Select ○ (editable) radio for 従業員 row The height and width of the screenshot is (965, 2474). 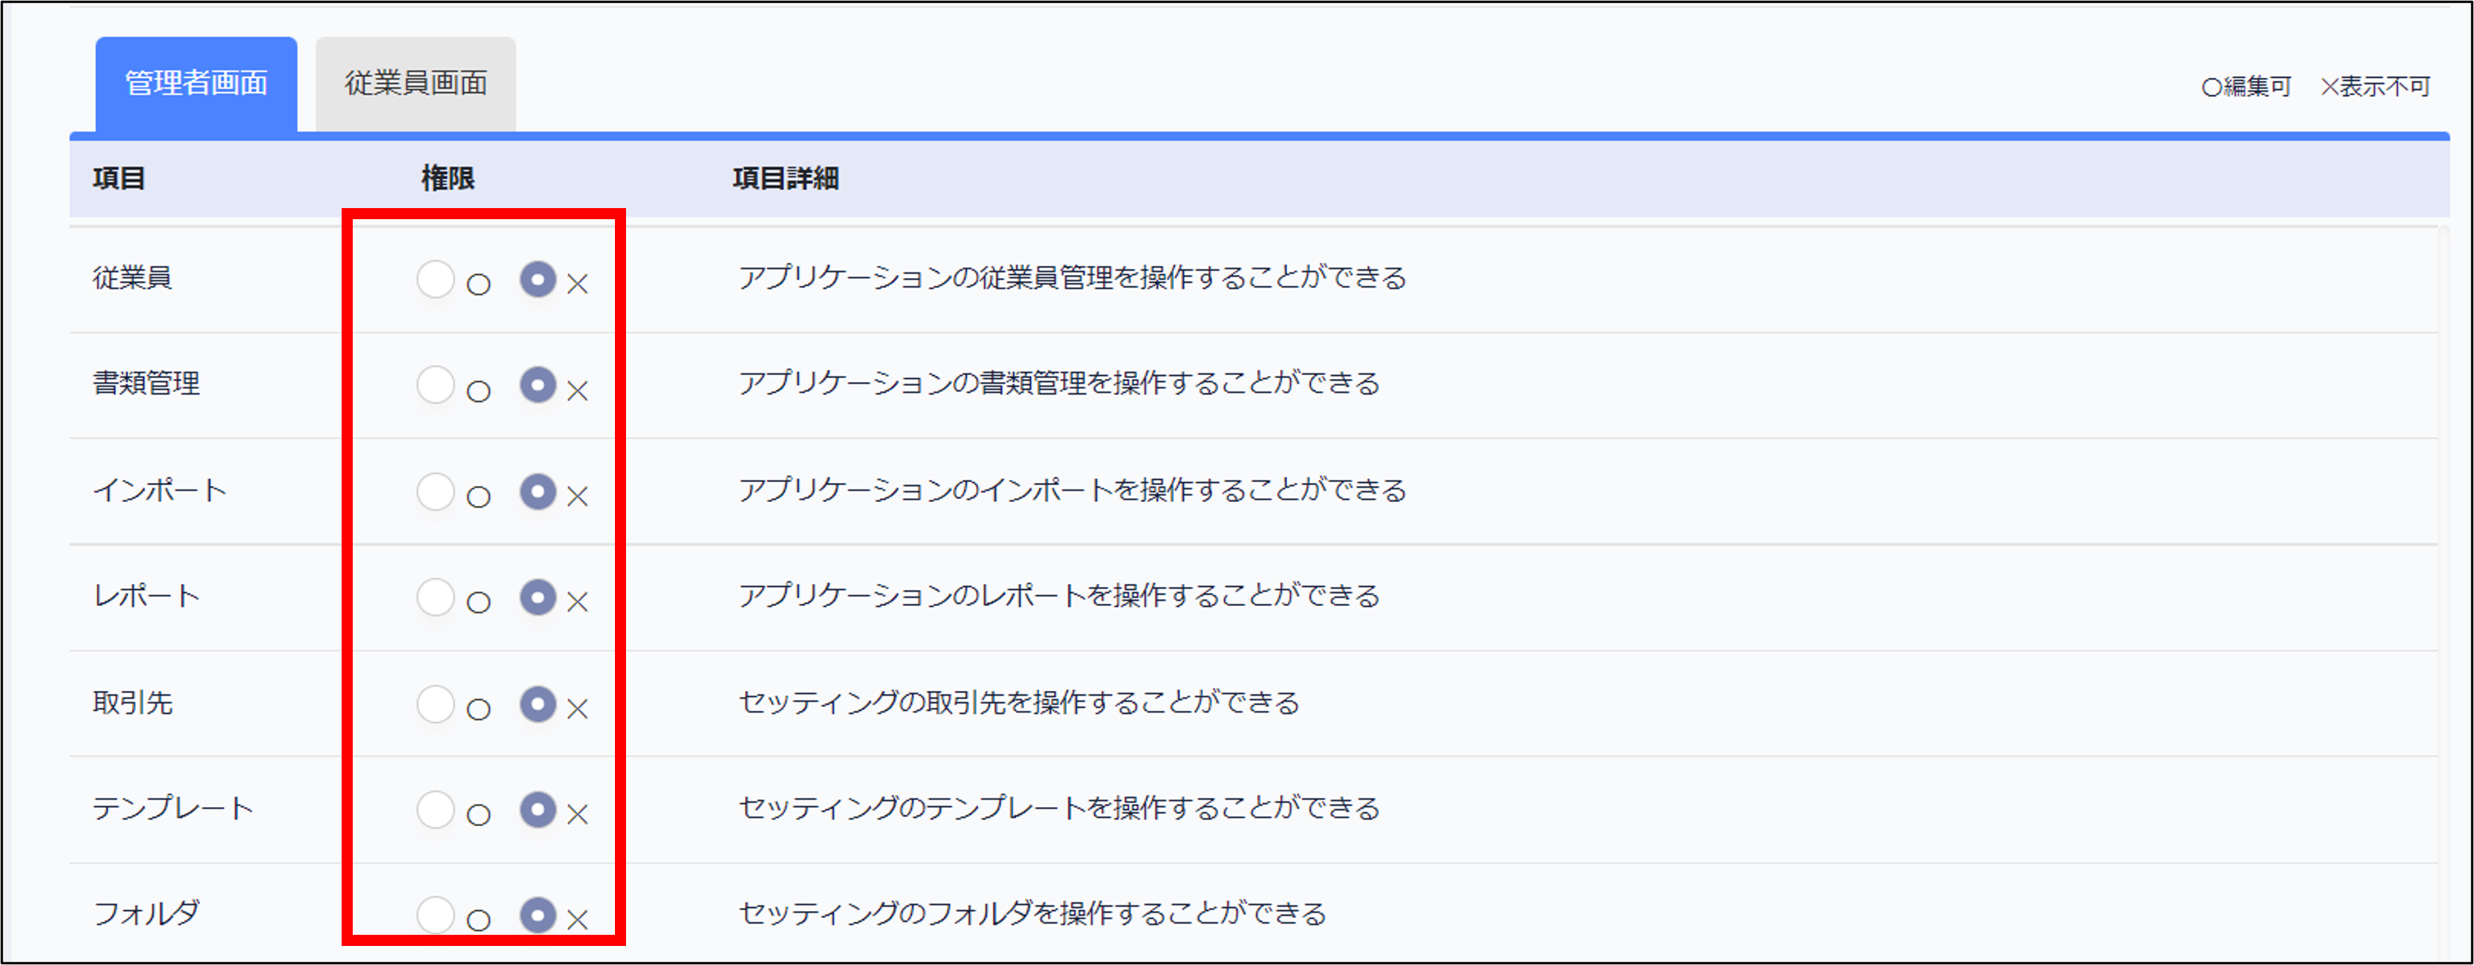click(435, 280)
